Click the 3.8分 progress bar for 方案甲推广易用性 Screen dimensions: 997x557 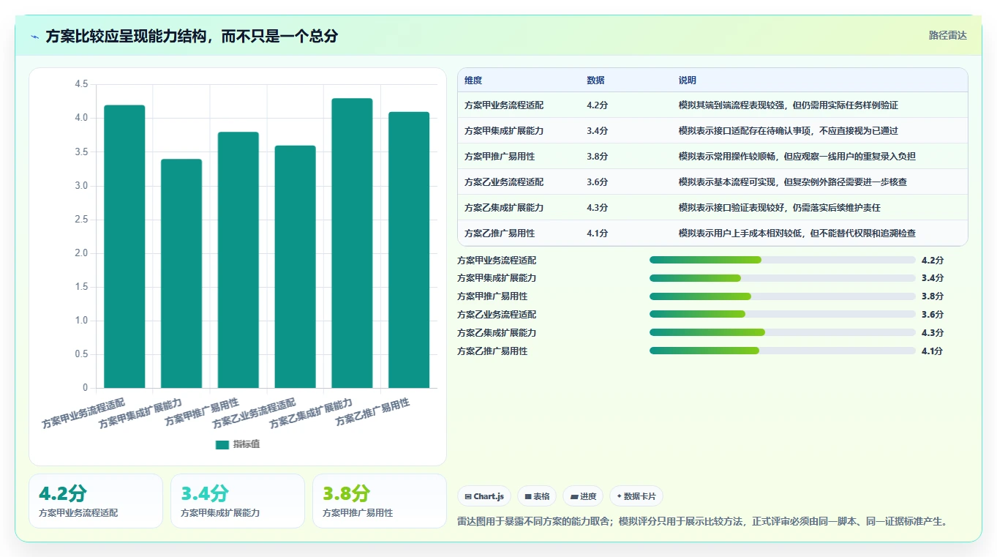(783, 296)
